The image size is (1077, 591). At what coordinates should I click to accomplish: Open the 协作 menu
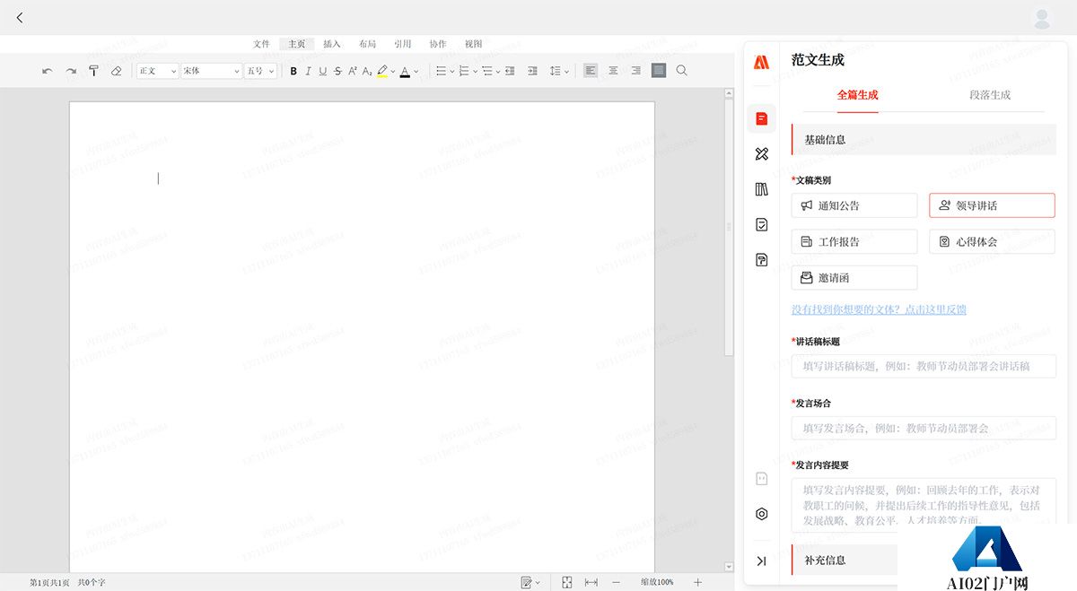(438, 44)
